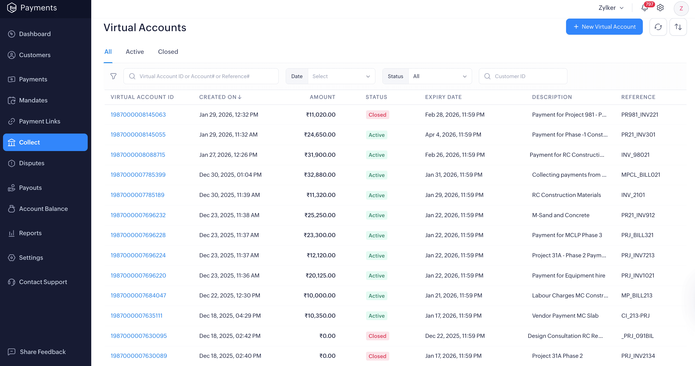The width and height of the screenshot is (695, 366).
Task: Open Payment Links sidebar item
Action: (x=39, y=121)
